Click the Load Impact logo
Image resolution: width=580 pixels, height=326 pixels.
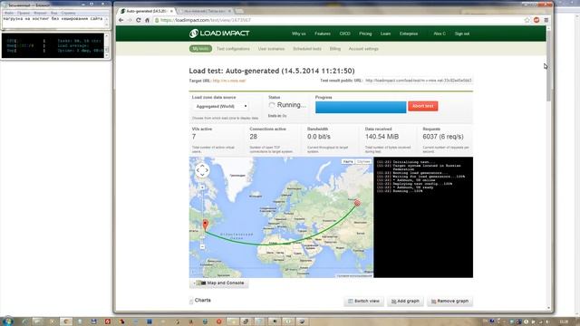pyautogui.click(x=219, y=34)
